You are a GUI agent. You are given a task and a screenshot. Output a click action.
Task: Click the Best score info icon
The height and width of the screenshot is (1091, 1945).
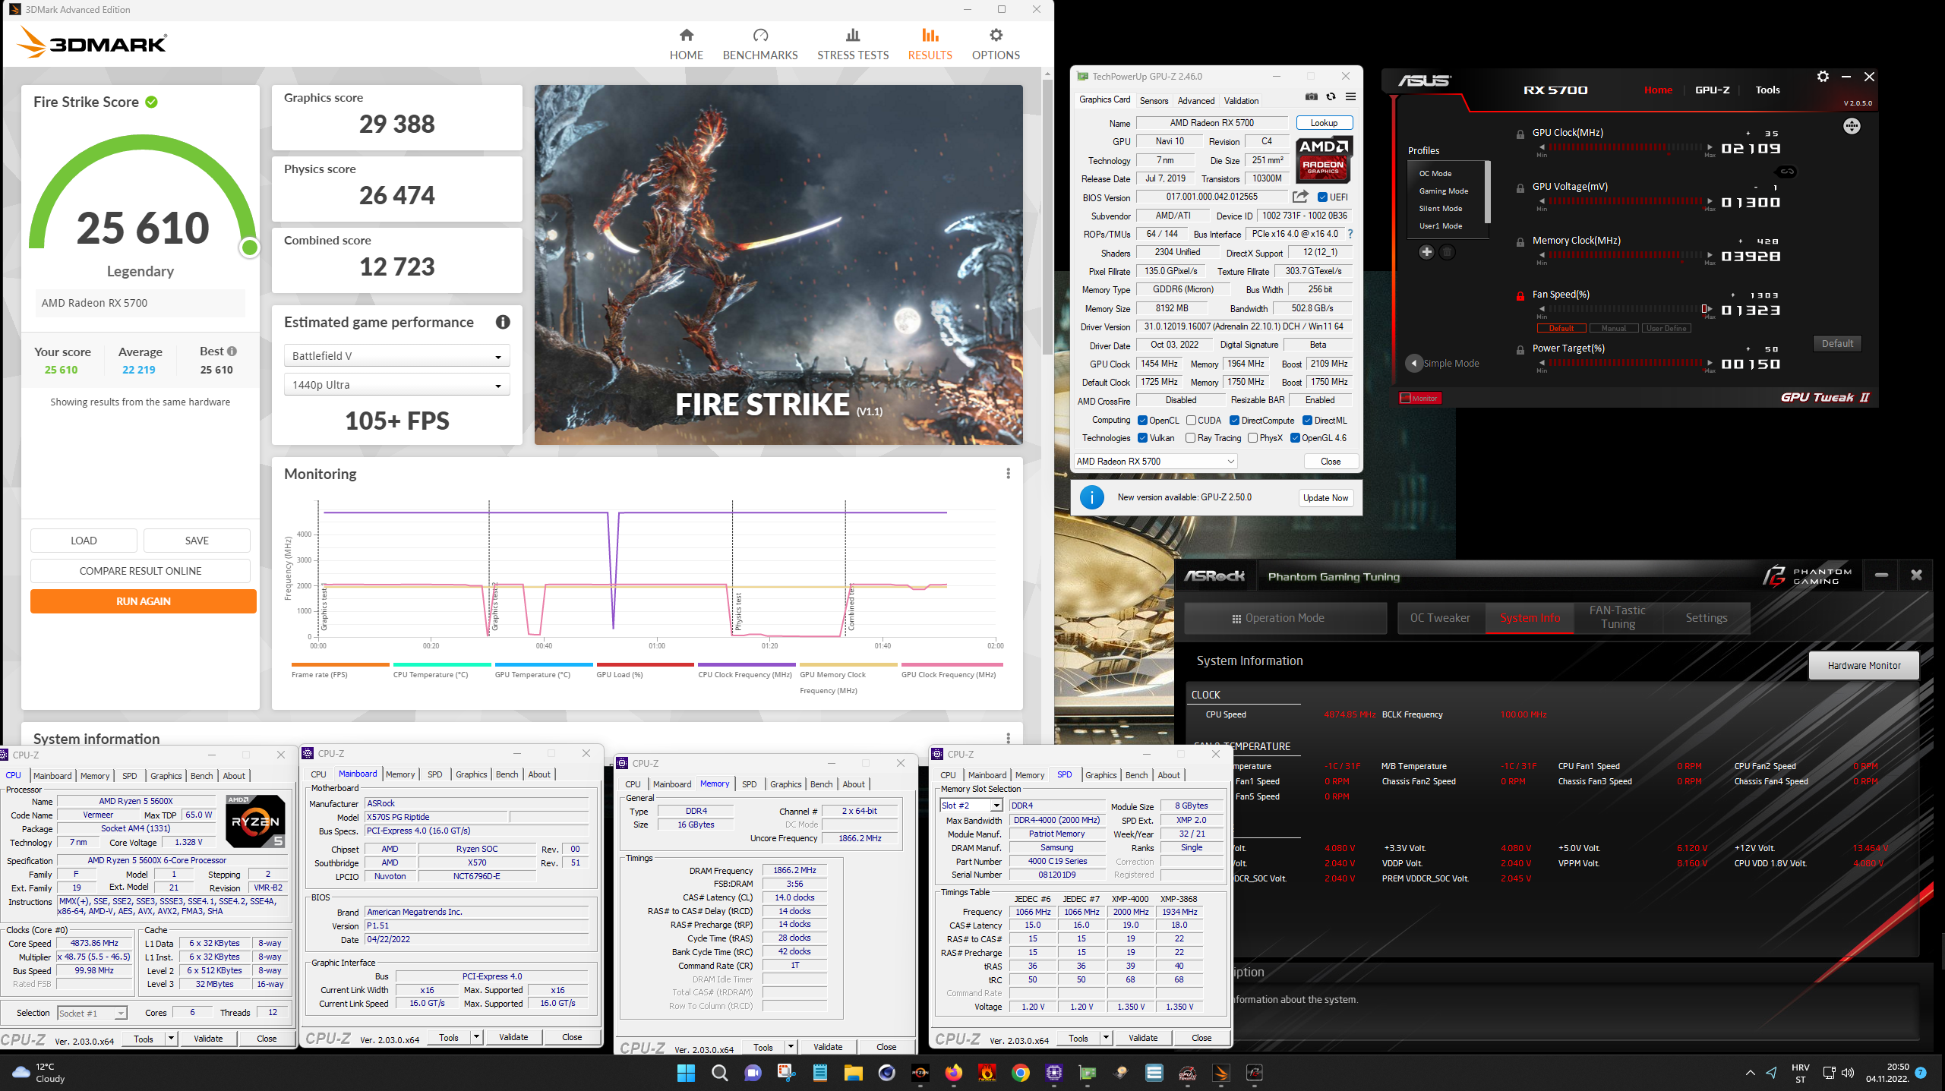point(232,352)
